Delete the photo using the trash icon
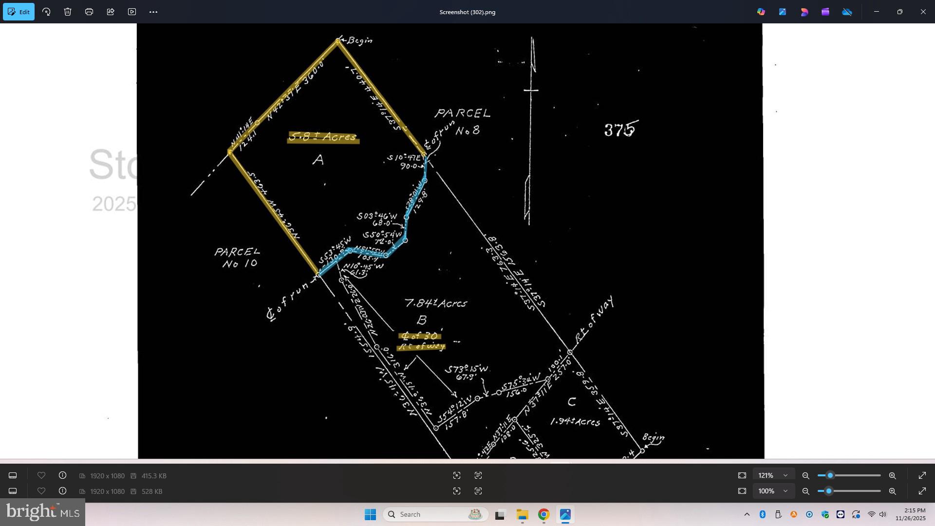 click(68, 12)
